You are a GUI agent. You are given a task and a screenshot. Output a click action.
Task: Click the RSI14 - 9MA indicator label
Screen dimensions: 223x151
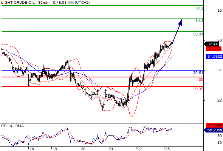pyautogui.click(x=12, y=126)
